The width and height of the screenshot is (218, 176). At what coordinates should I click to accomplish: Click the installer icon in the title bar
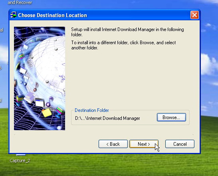click(x=14, y=15)
